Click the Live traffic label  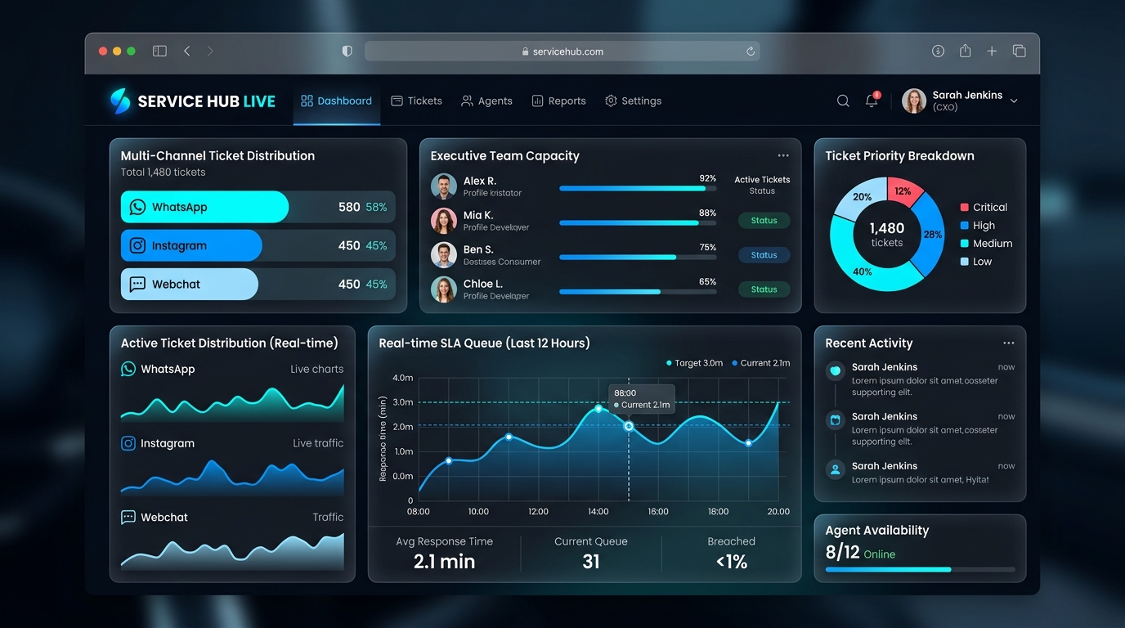tap(318, 443)
